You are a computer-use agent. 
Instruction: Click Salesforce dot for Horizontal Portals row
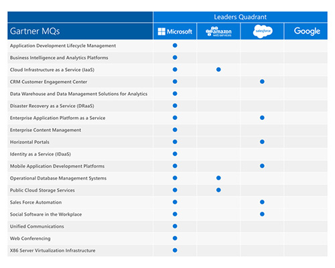(x=262, y=142)
